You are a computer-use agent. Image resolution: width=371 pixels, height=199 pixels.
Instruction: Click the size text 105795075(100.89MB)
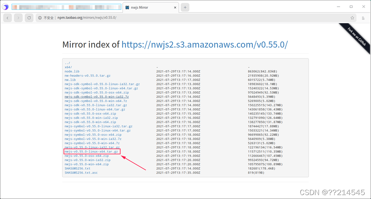(265, 164)
